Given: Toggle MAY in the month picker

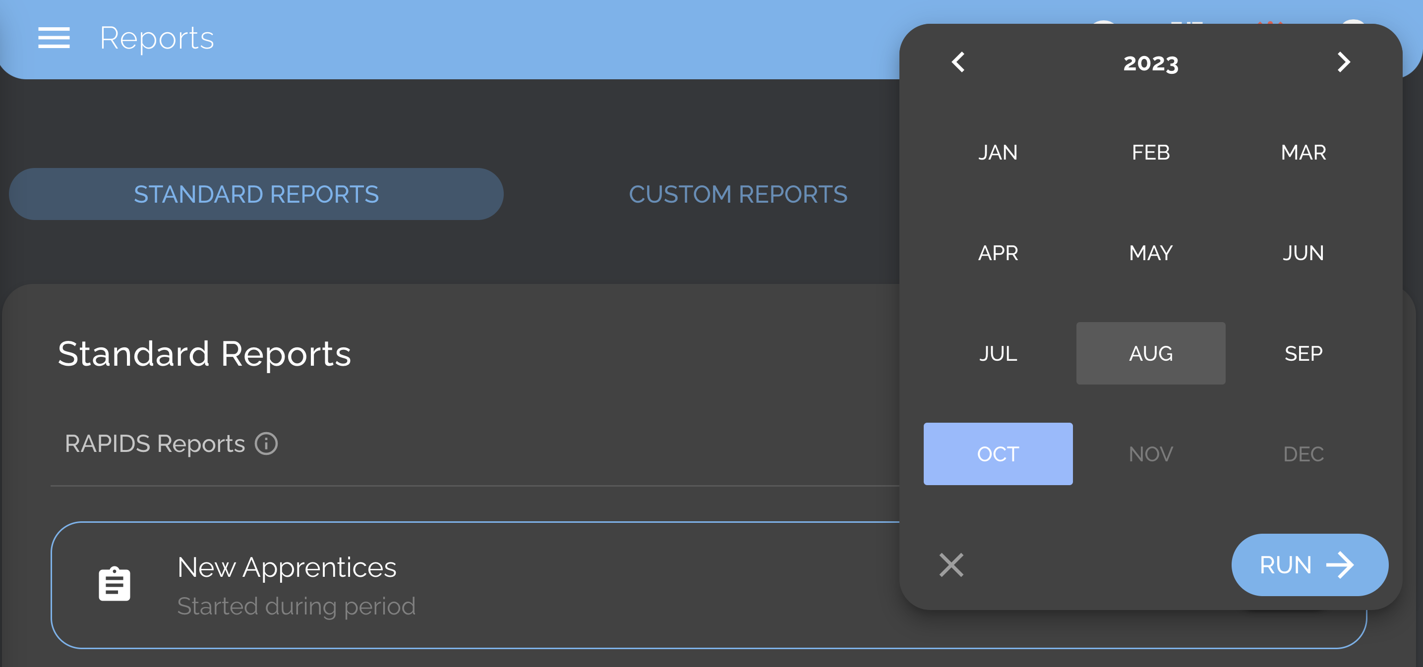Looking at the screenshot, I should click(1151, 253).
